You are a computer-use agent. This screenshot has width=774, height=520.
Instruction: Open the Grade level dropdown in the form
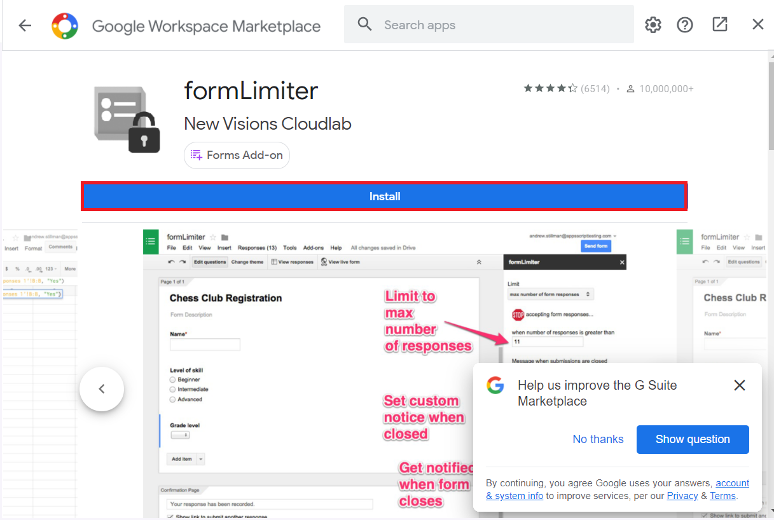180,434
